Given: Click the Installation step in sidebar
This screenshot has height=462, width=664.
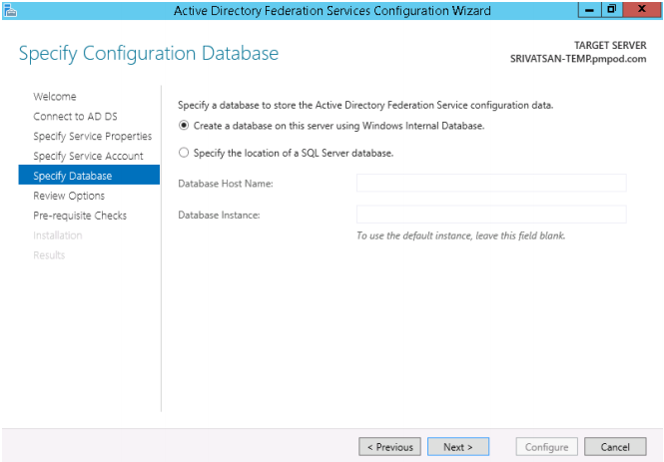Looking at the screenshot, I should [x=58, y=235].
